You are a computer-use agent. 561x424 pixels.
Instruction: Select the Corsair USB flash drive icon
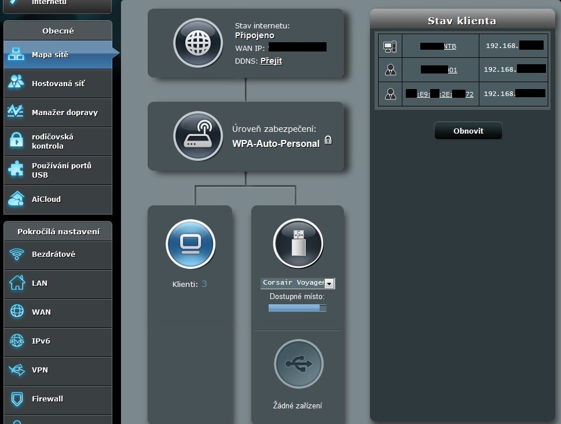(298, 244)
